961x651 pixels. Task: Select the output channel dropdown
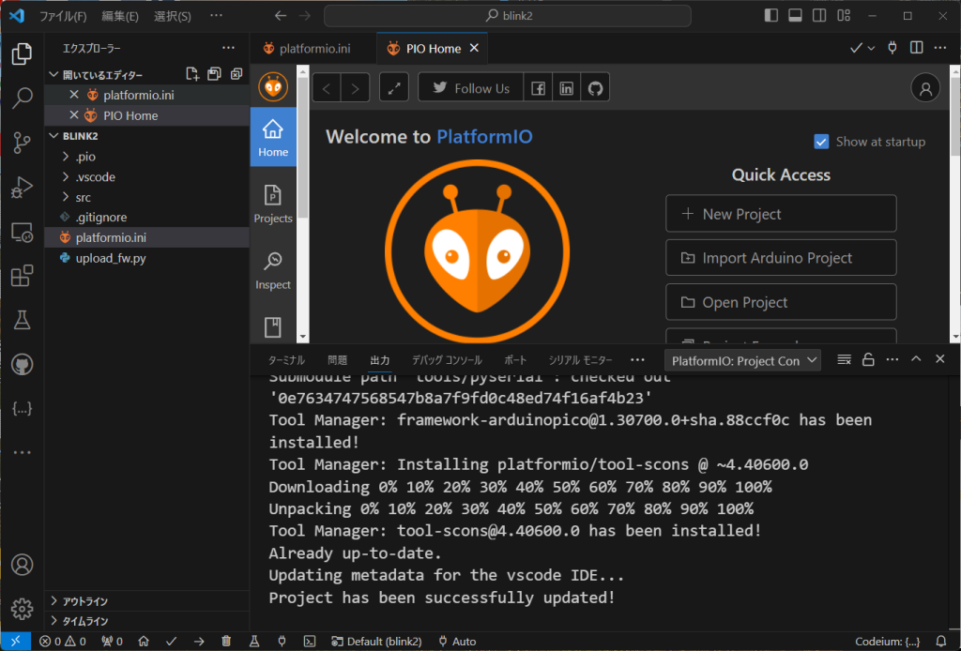point(743,361)
